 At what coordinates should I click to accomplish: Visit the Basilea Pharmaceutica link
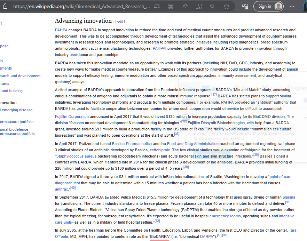[132, 144]
